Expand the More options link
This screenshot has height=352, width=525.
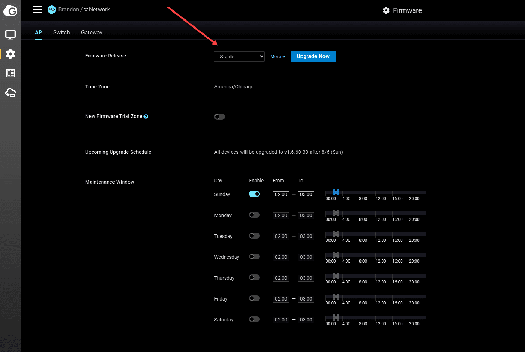(x=278, y=57)
